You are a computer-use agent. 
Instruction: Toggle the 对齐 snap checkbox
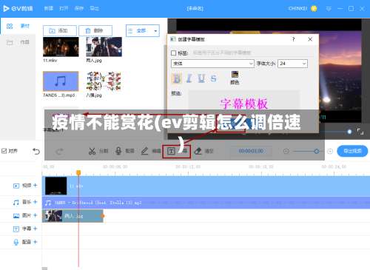[x=4, y=151]
